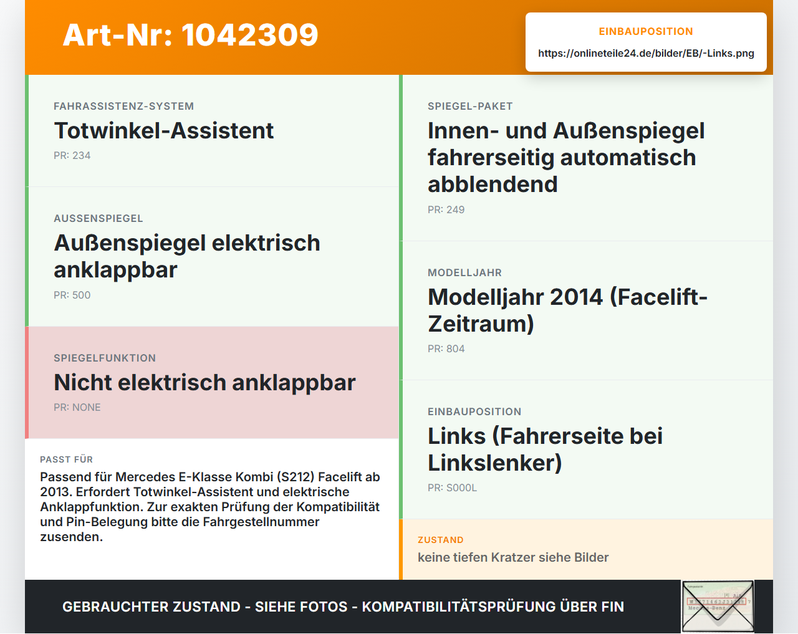Select the red Nicht elektrisch anklappbar card
This screenshot has height=634, width=798.
click(212, 383)
